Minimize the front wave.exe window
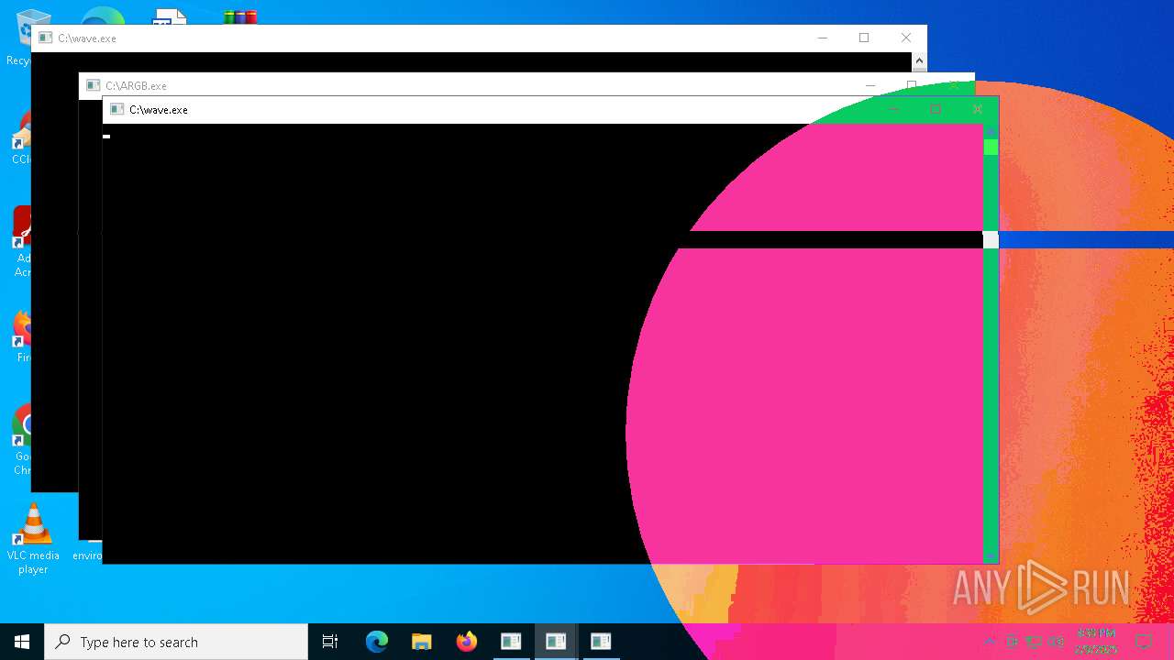 (893, 109)
